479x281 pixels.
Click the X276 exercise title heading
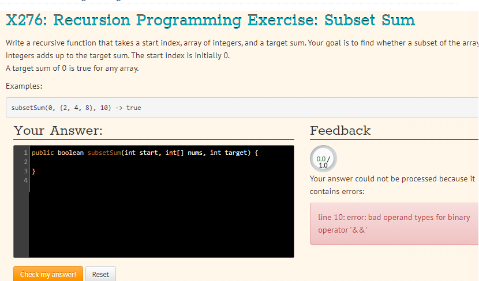click(x=210, y=20)
